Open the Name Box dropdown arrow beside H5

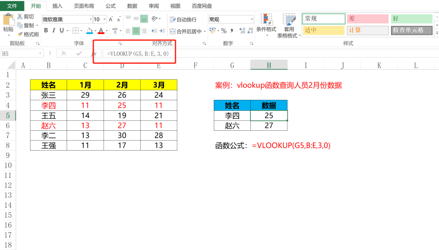coord(40,54)
